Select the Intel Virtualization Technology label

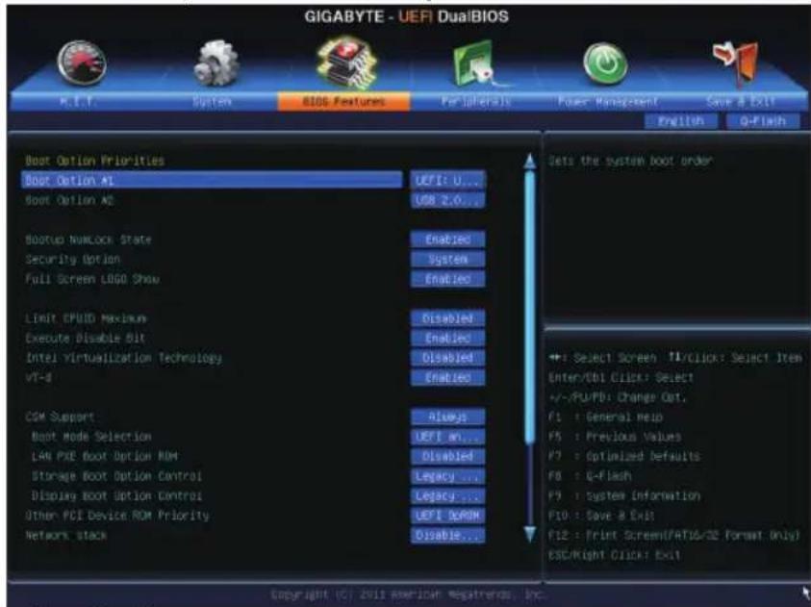coord(123,358)
